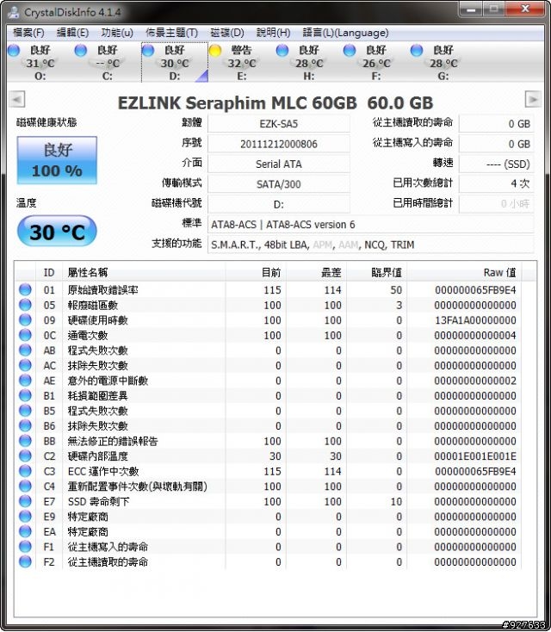Open the 檔案(F) menu
551x632 pixels.
pos(28,33)
